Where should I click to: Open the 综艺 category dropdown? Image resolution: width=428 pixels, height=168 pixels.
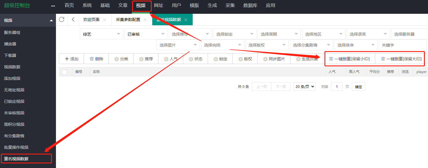101,34
